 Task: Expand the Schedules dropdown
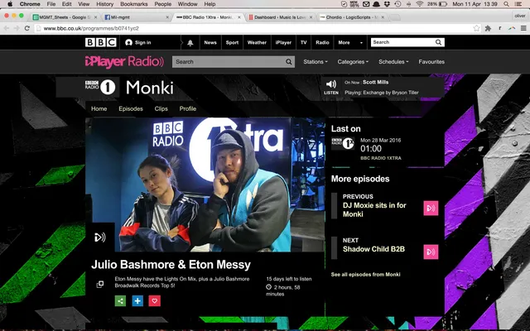(x=393, y=62)
